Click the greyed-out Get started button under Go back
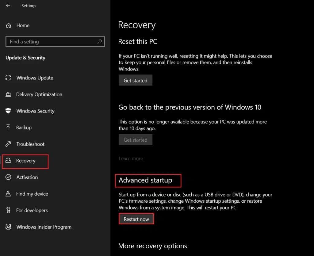 (x=135, y=139)
